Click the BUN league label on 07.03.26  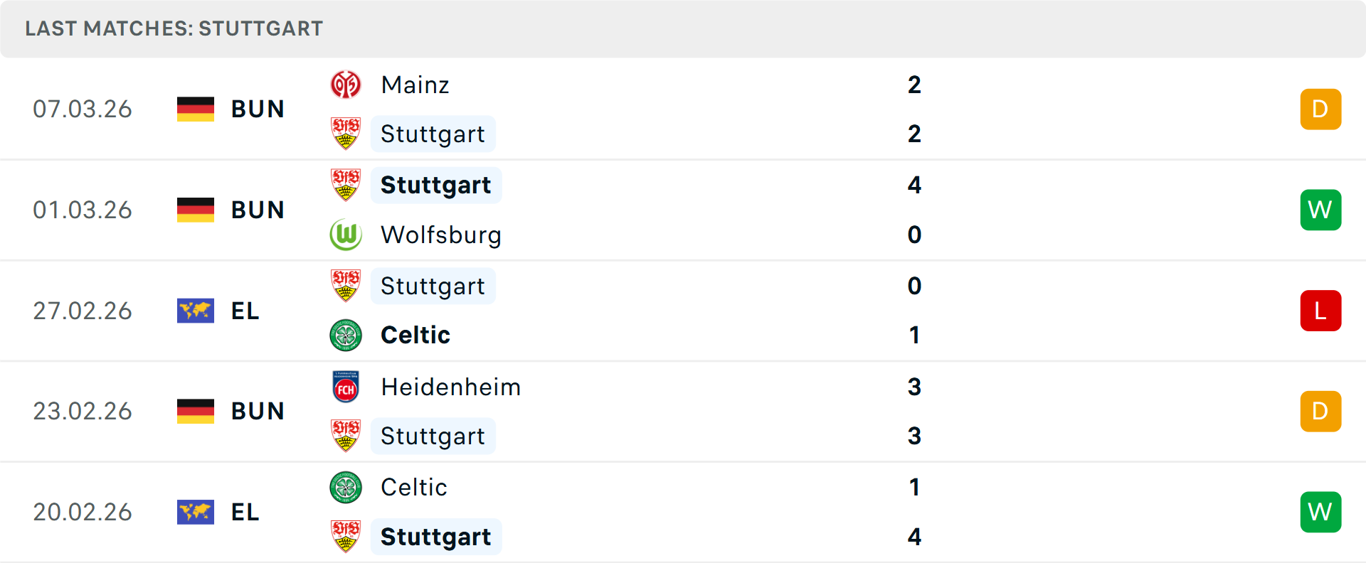pos(258,109)
